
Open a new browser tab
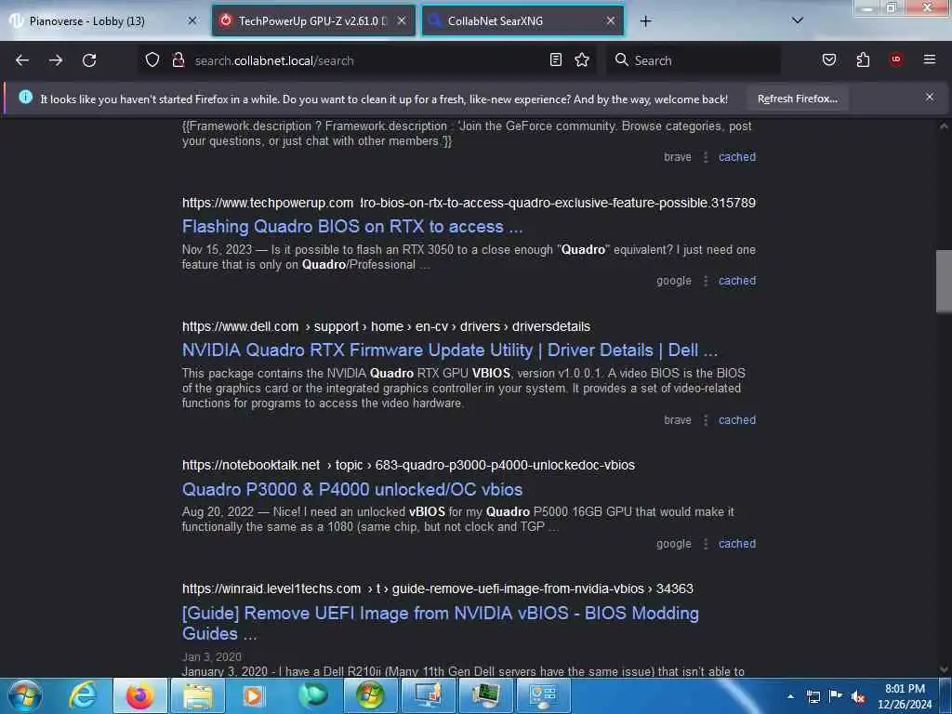pyautogui.click(x=645, y=21)
